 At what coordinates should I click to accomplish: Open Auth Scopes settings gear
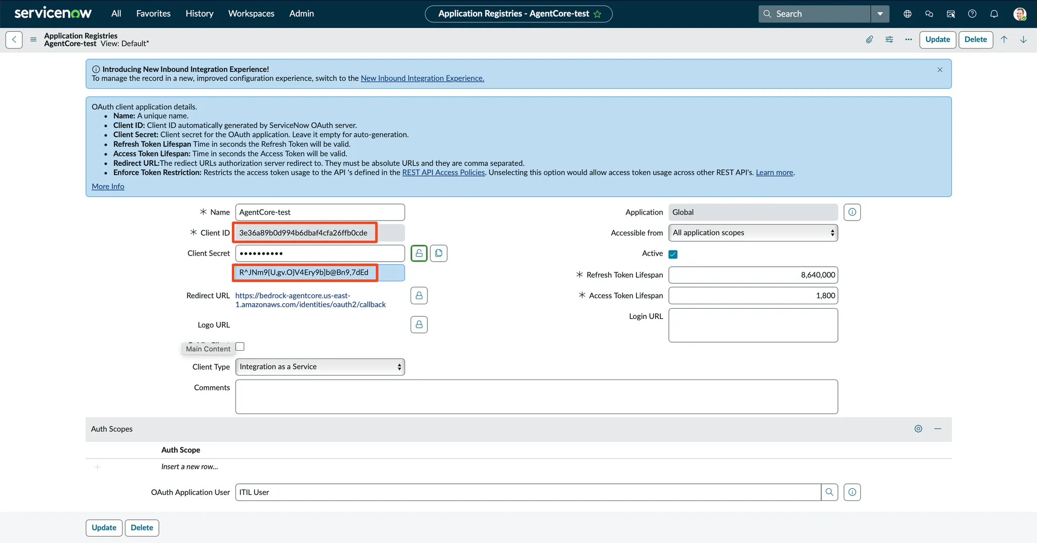[918, 429]
